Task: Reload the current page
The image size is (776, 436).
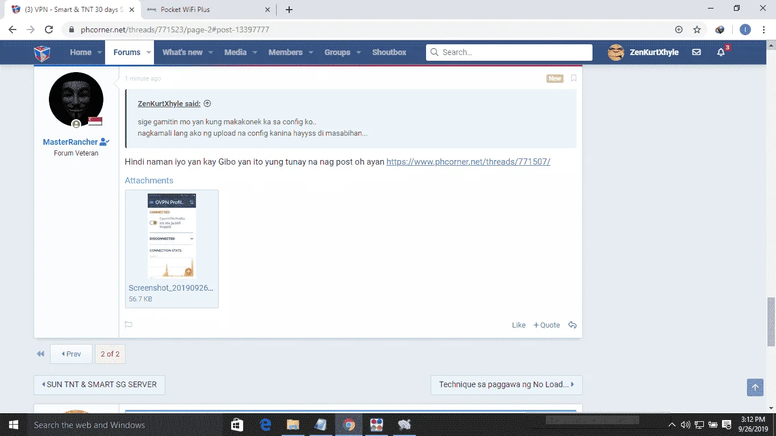Action: (x=49, y=30)
